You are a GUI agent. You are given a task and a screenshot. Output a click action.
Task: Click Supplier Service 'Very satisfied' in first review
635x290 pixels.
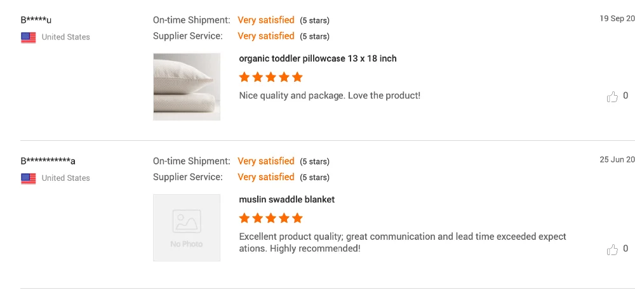265,36
